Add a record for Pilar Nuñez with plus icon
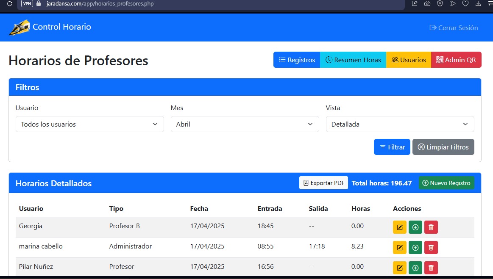 (x=415, y=268)
